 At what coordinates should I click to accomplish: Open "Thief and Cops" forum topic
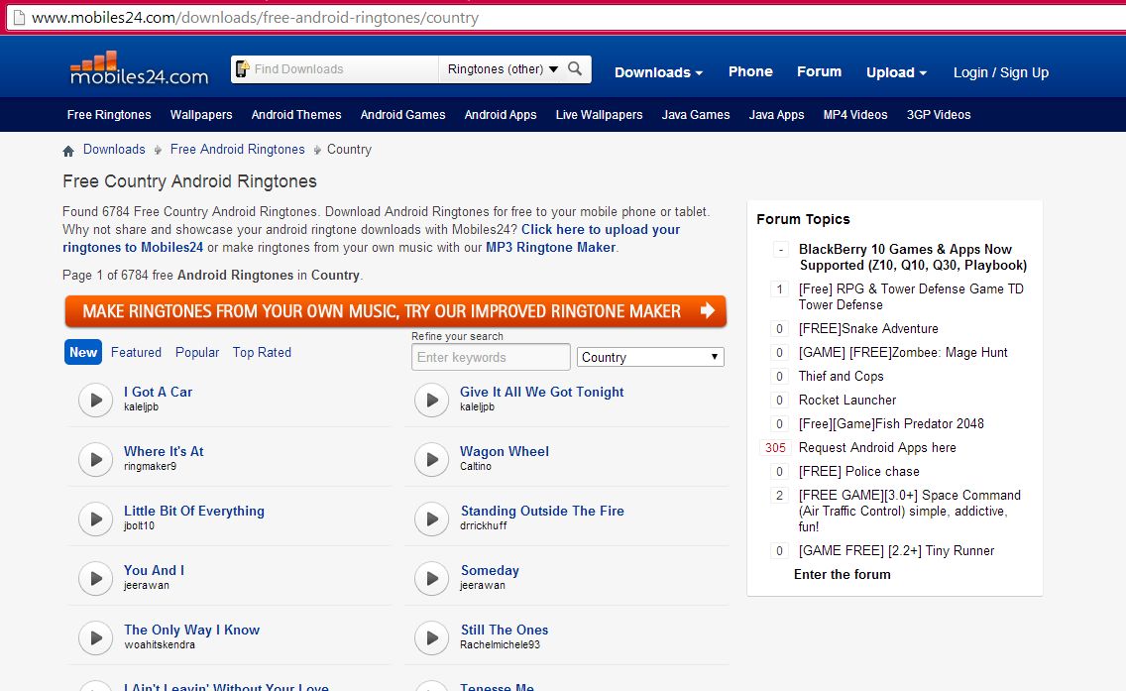[841, 377]
